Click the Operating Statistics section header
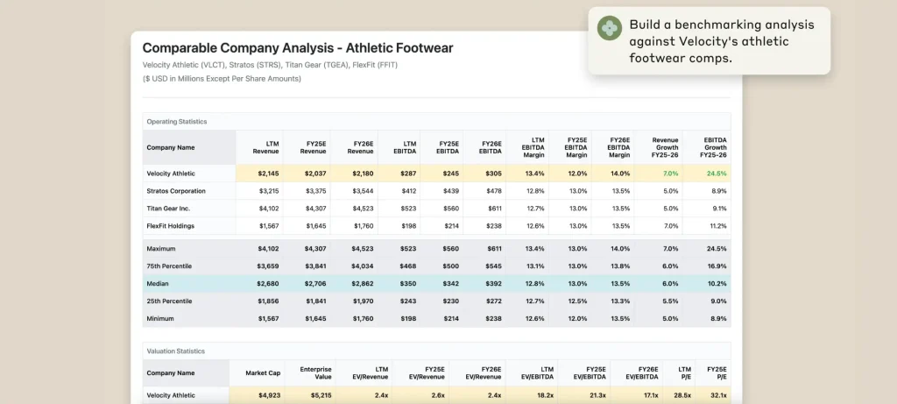The image size is (897, 404). (x=177, y=121)
